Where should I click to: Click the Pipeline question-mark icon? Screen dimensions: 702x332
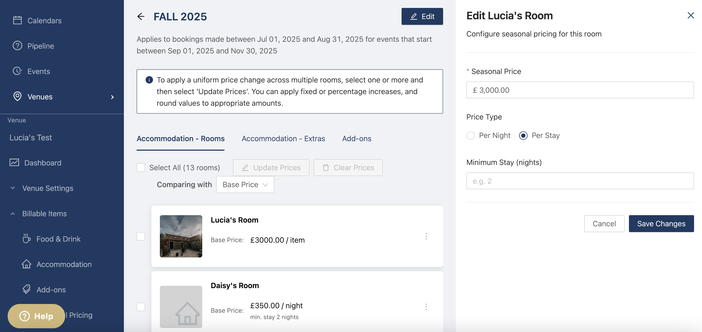(x=17, y=45)
